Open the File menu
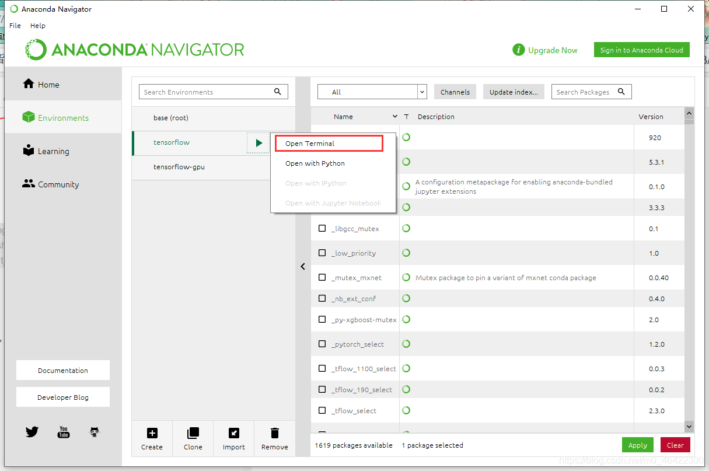The height and width of the screenshot is (471, 709). (x=15, y=26)
